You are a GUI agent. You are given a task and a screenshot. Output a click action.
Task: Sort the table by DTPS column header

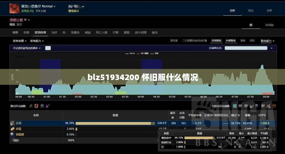262,115
